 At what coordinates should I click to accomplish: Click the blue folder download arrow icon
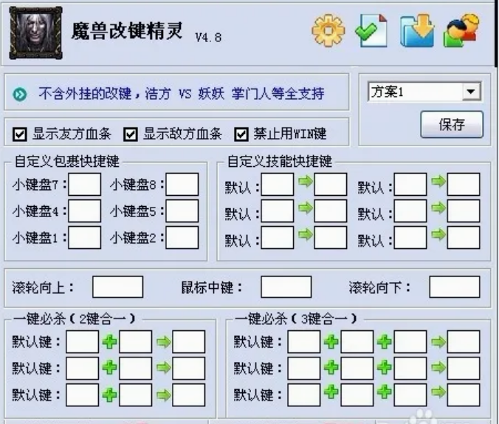coord(417,30)
